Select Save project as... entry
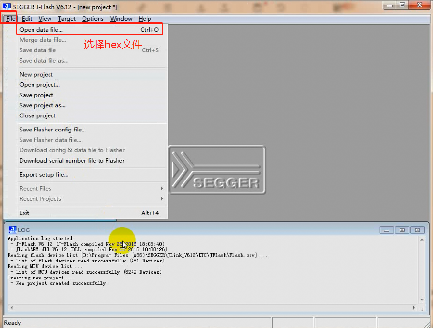Image resolution: width=433 pixels, height=328 pixels. [93, 105]
